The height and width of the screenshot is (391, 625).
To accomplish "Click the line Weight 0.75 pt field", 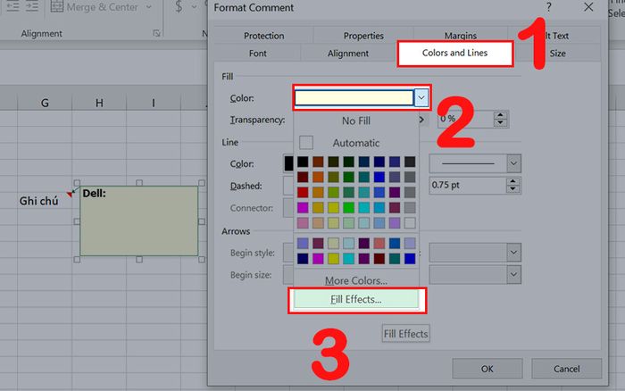I will tap(468, 186).
